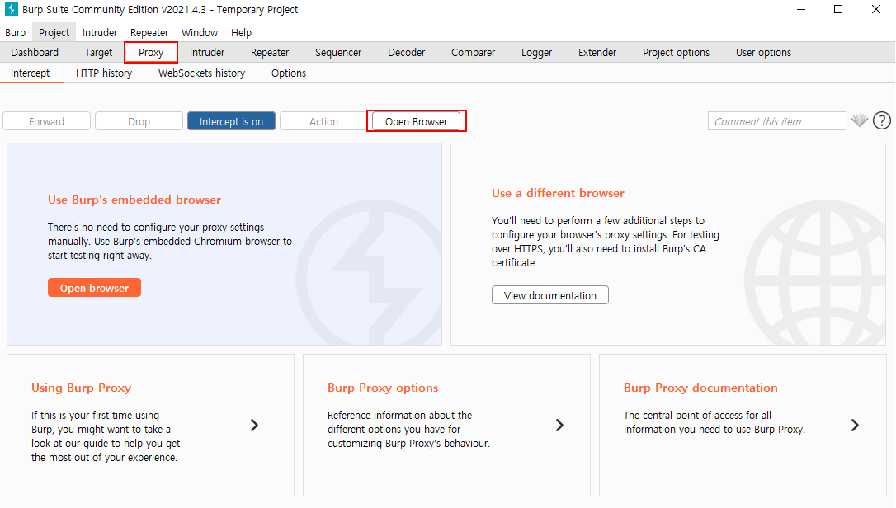Click the Use a different browser heading
Screen dimensions: 896x508
click(559, 193)
